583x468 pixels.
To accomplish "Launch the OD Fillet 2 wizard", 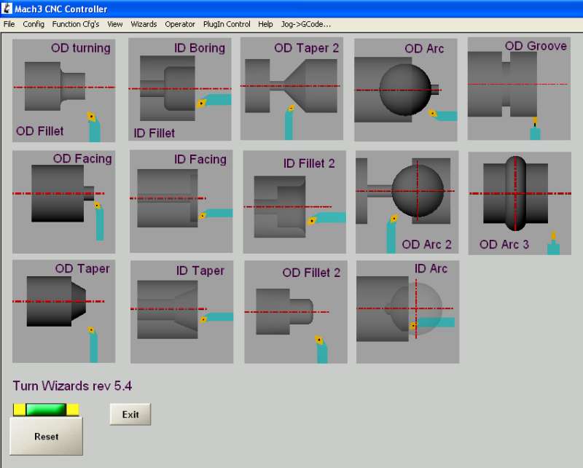I will click(296, 312).
